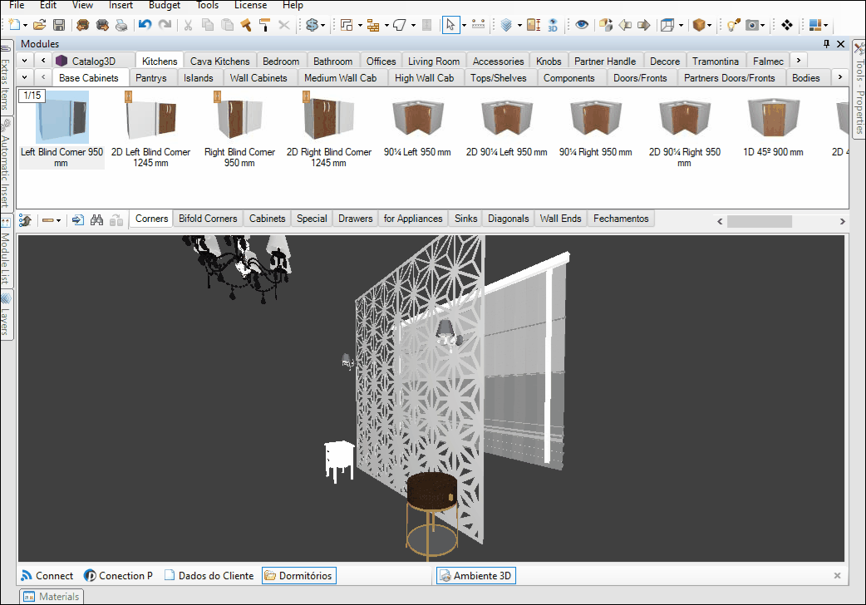Click the door dimension height icon

click(x=534, y=25)
